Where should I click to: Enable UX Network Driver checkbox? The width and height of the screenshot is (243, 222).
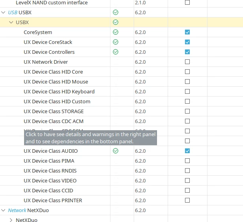pyautogui.click(x=187, y=62)
